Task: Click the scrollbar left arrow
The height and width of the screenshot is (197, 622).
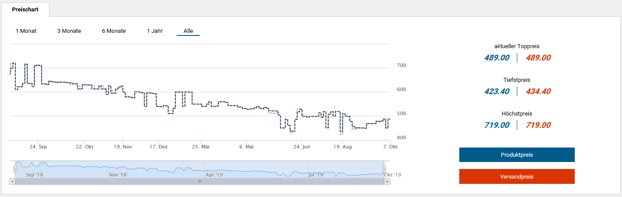Action: coord(12,181)
